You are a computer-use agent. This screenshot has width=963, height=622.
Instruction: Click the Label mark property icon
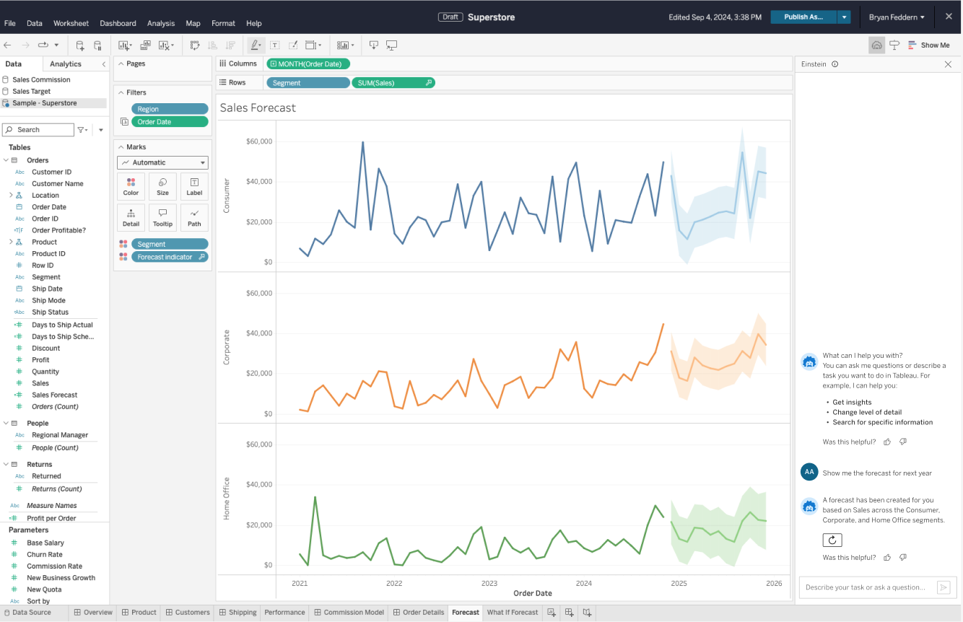click(x=193, y=186)
